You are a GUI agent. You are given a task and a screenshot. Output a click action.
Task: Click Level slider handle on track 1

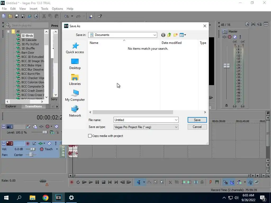(44, 132)
